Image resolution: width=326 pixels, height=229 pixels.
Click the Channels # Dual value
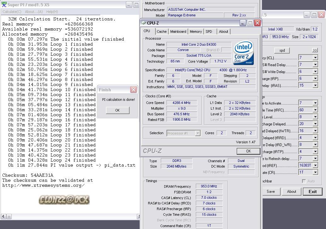241,161
